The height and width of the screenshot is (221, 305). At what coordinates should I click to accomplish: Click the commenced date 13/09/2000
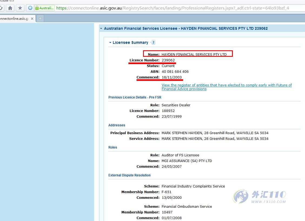click(x=171, y=198)
